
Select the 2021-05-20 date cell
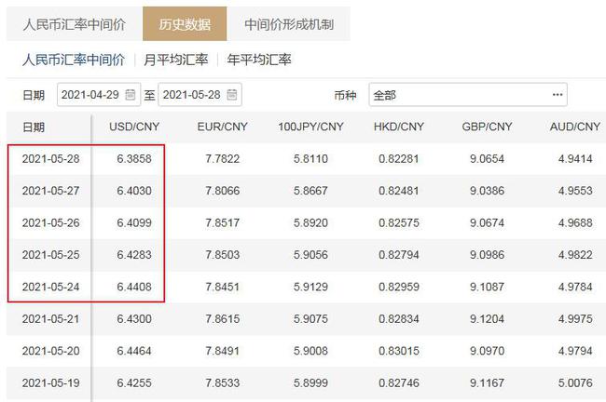(x=50, y=351)
